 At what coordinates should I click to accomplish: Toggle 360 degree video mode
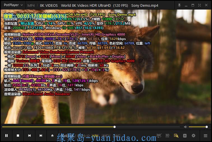159,135
